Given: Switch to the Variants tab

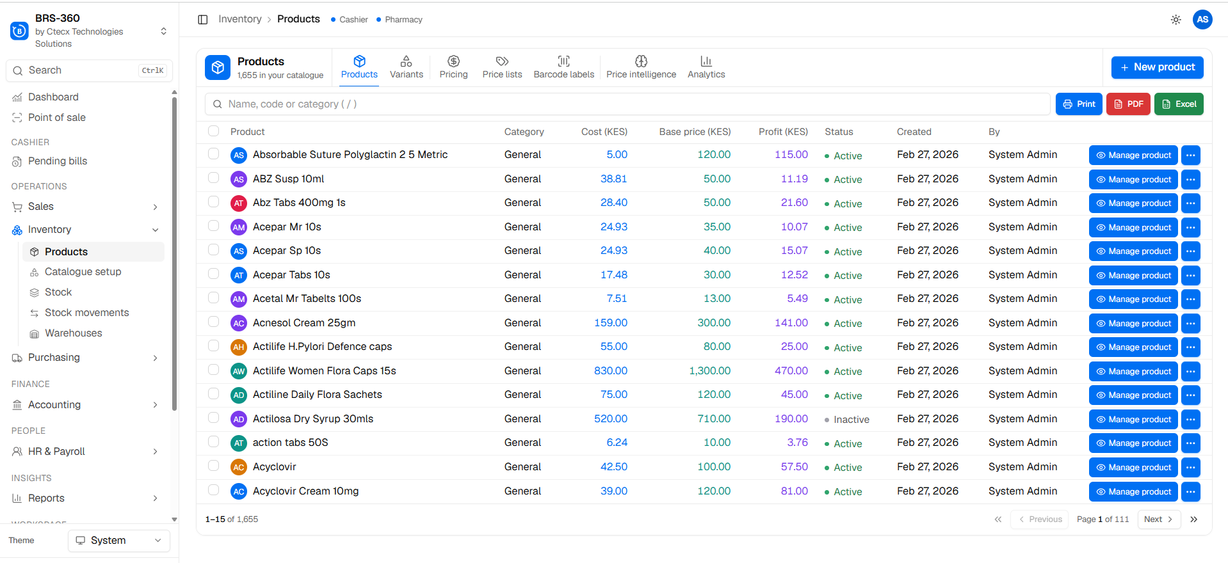Looking at the screenshot, I should coord(407,67).
